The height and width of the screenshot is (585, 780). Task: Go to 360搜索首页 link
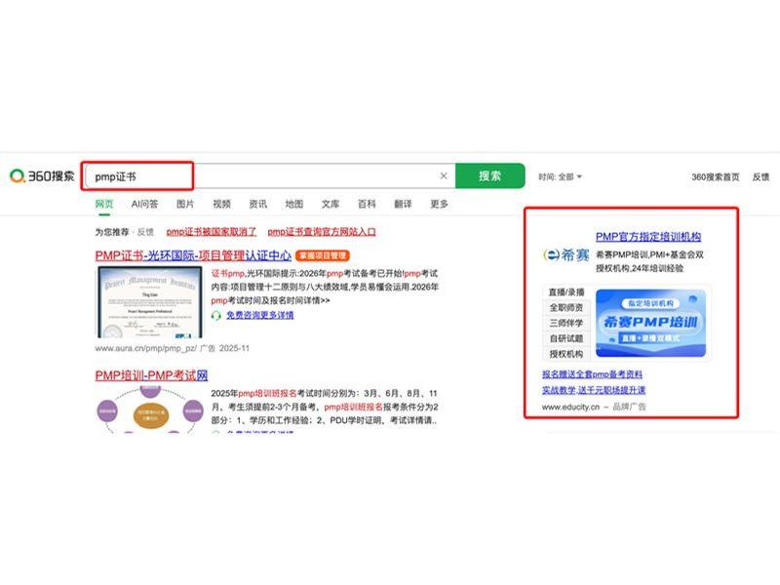pos(715,176)
